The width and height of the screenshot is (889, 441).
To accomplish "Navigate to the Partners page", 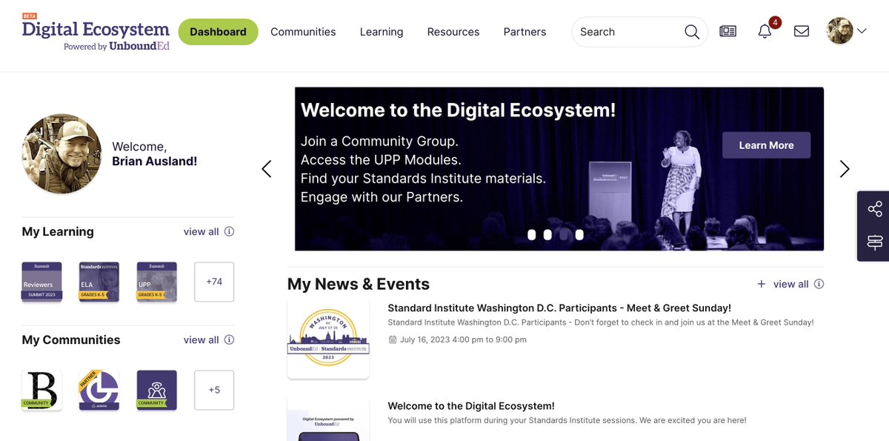I will pos(525,32).
